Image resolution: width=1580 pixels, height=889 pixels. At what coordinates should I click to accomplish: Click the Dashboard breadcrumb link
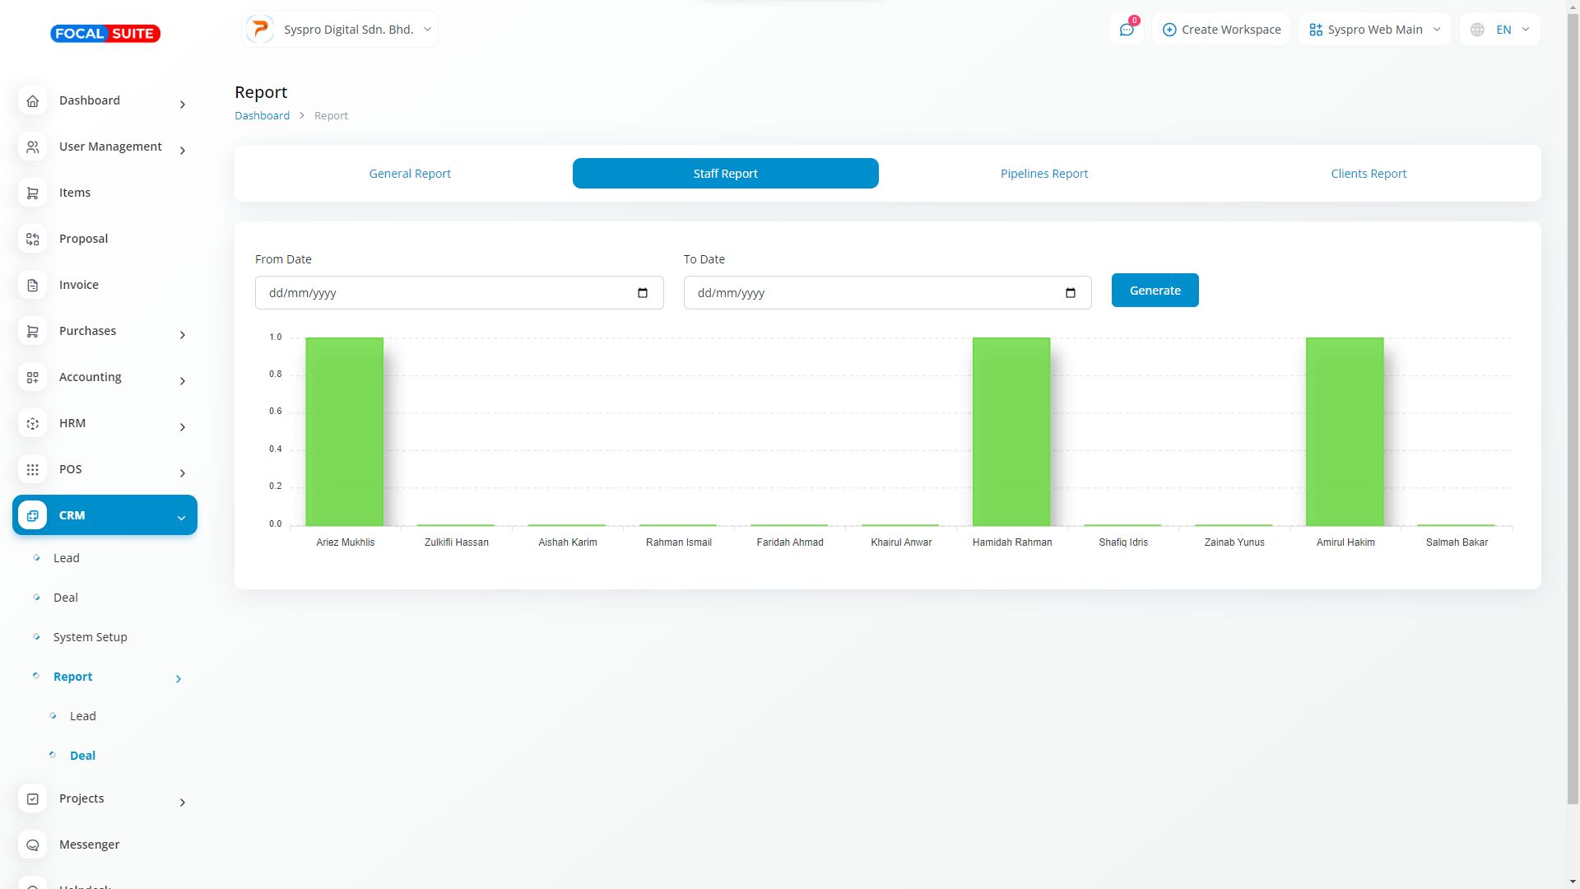pyautogui.click(x=262, y=115)
